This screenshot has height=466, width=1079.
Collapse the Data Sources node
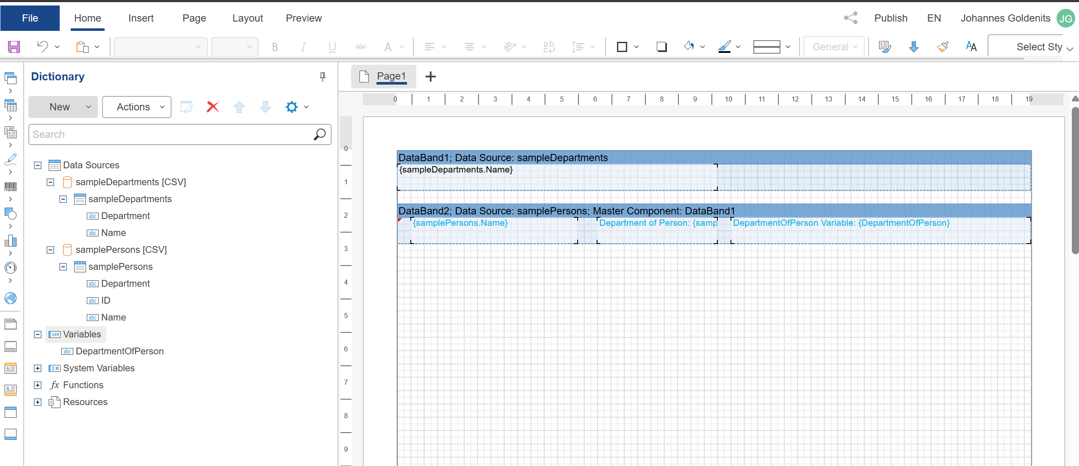(38, 165)
